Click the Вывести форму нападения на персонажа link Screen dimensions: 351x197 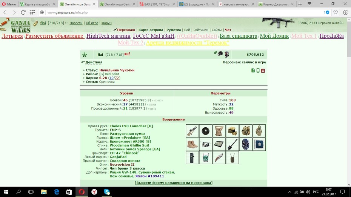click(174, 183)
